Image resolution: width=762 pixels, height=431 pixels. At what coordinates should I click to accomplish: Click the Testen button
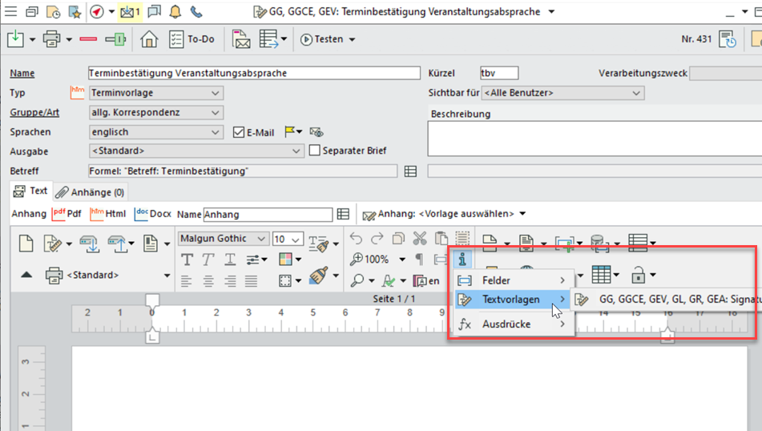click(327, 39)
